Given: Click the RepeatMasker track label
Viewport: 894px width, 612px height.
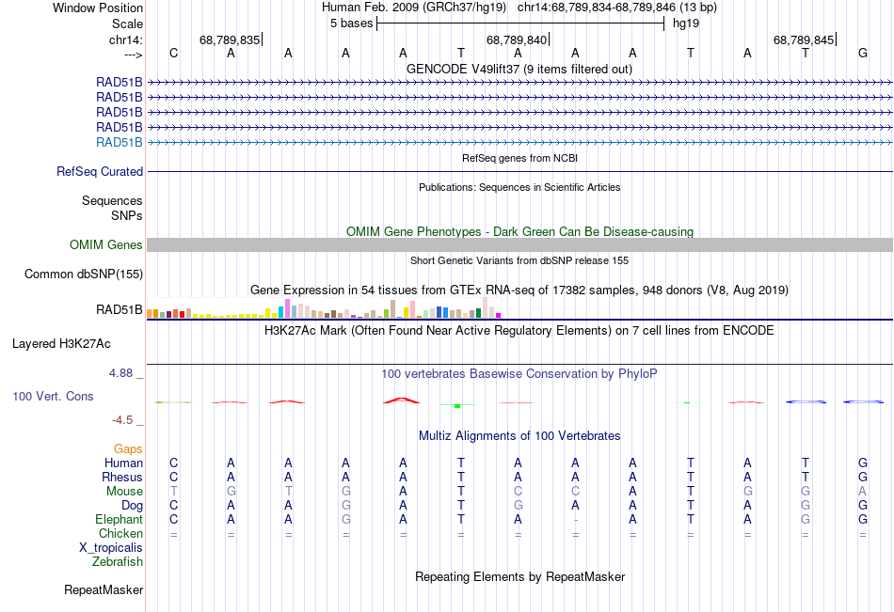Looking at the screenshot, I should pyautogui.click(x=104, y=590).
